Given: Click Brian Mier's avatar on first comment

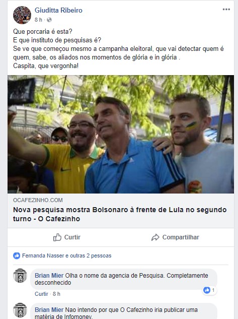Looking at the screenshot, I should pos(20,276).
